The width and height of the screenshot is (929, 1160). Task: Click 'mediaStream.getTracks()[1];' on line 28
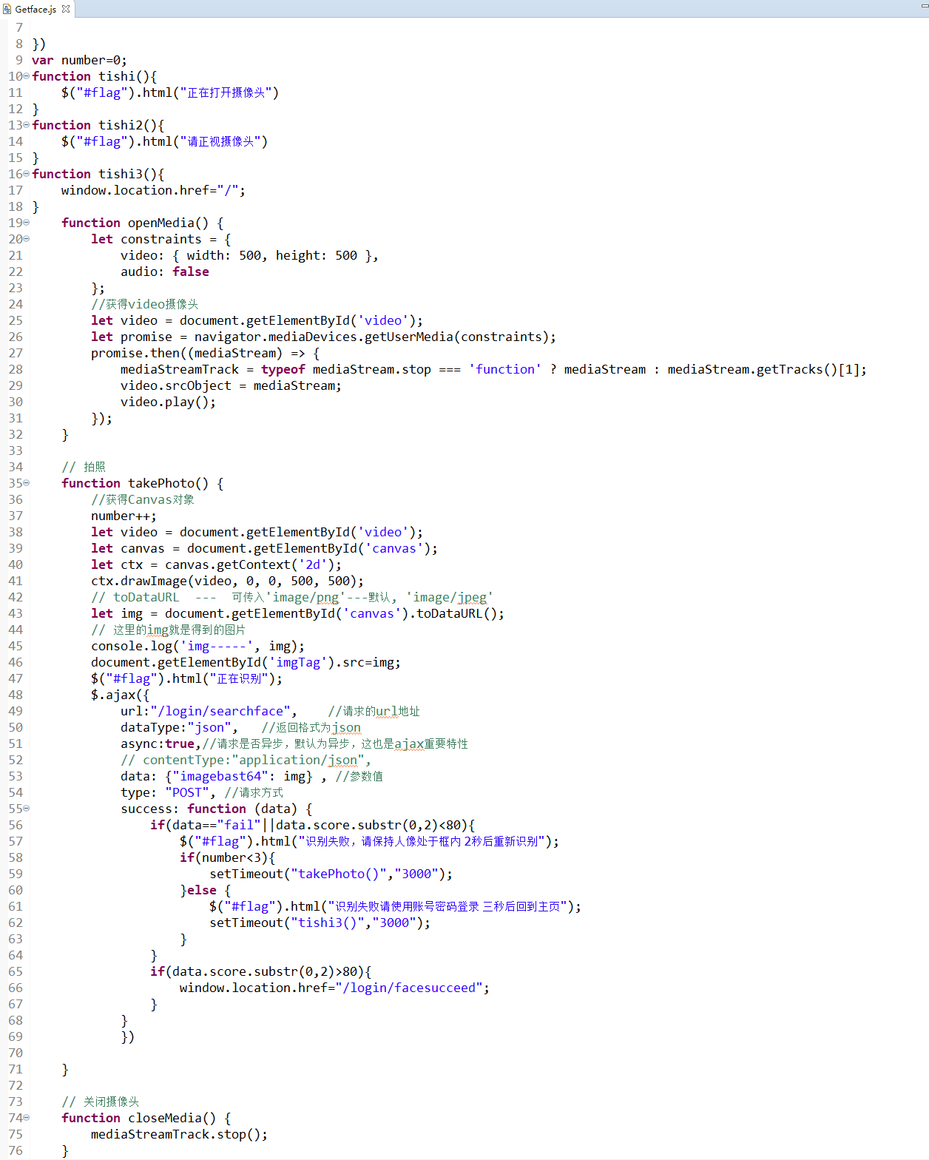point(767,369)
